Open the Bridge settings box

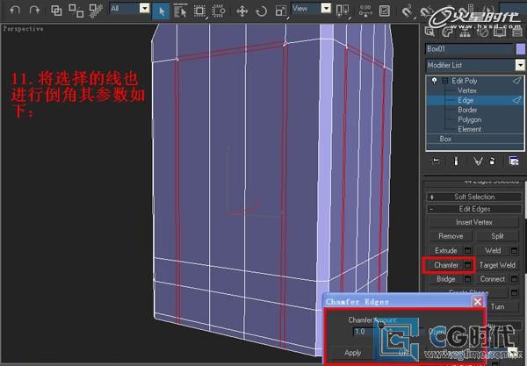[x=467, y=279]
